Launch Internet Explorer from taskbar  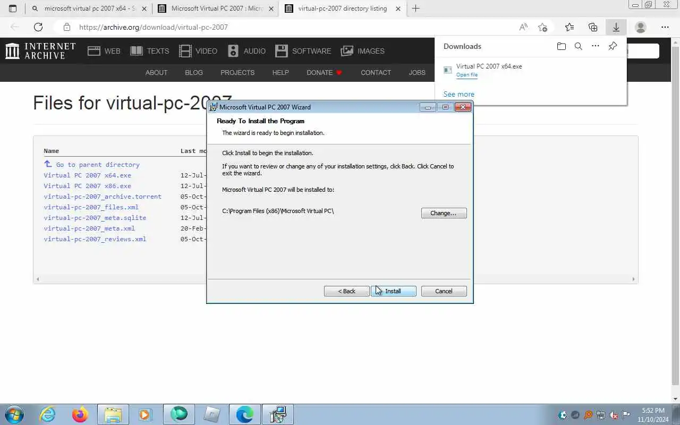[x=48, y=414]
